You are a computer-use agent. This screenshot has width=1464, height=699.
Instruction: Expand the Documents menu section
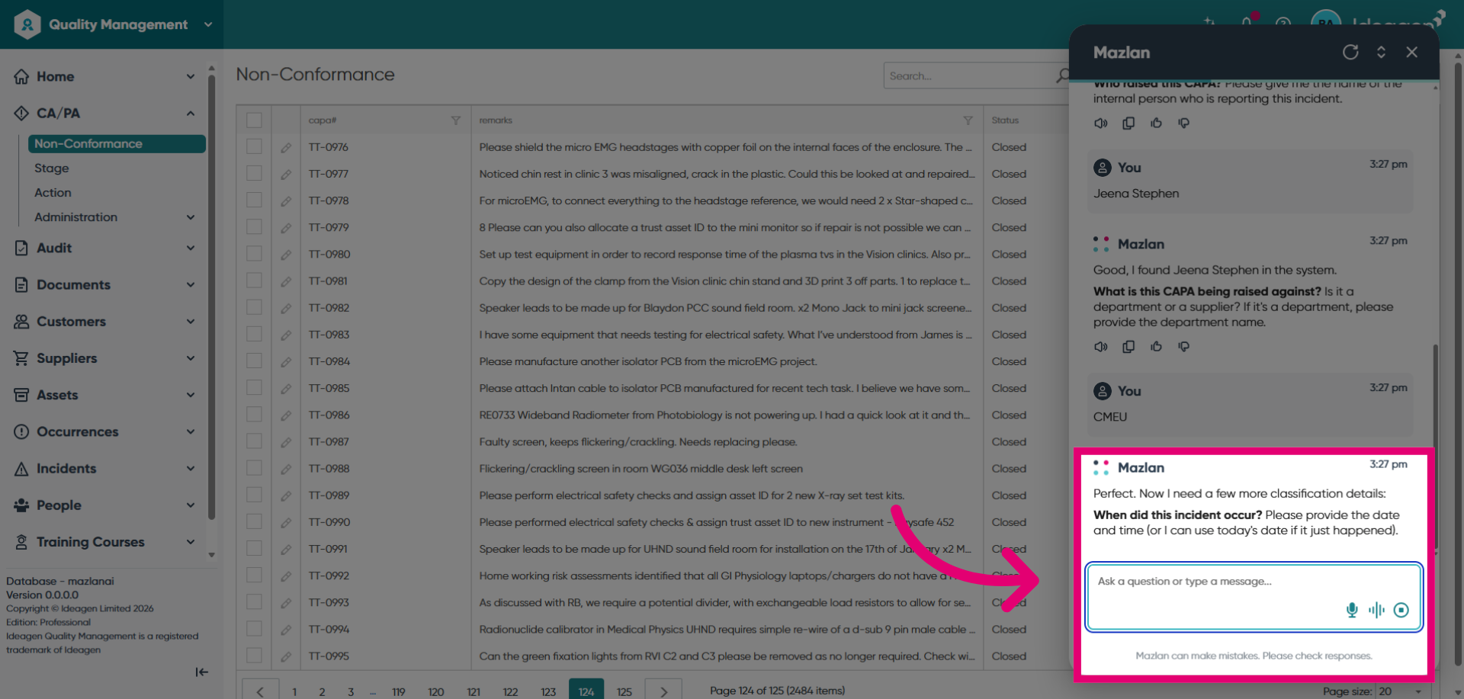click(191, 284)
